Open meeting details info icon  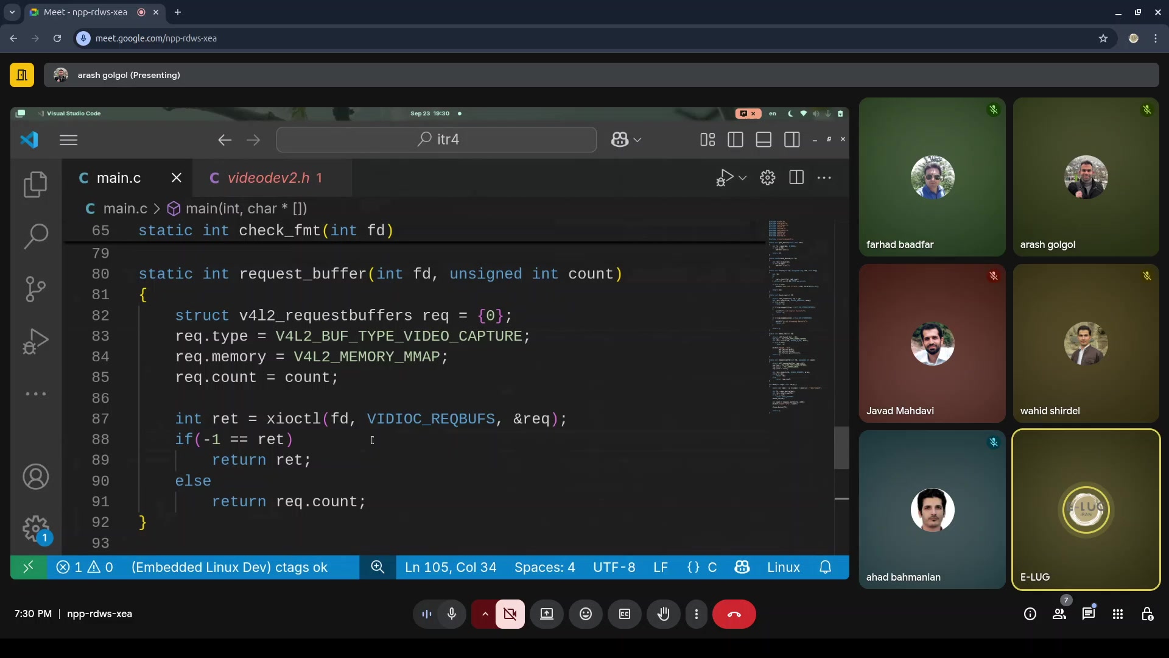(1030, 614)
